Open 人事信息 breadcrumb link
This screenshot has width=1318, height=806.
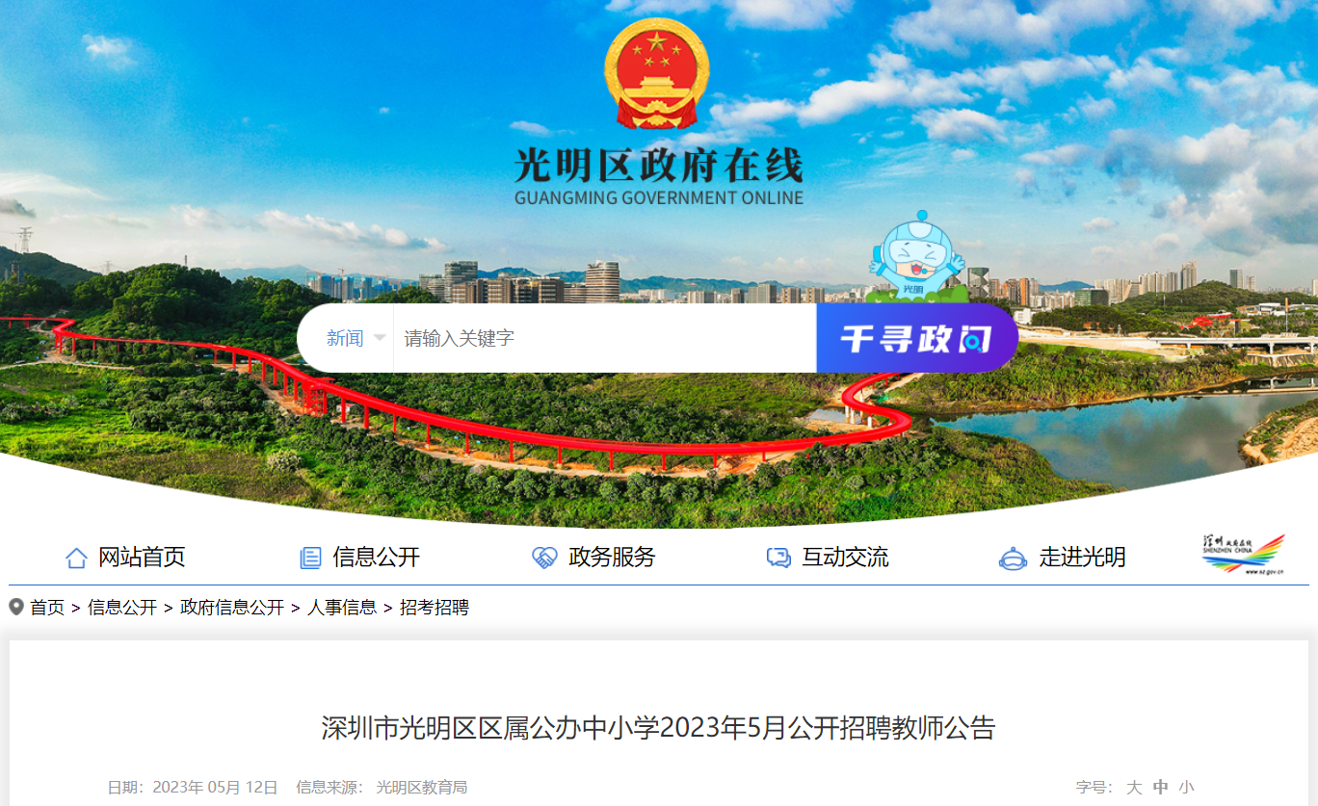tap(342, 608)
